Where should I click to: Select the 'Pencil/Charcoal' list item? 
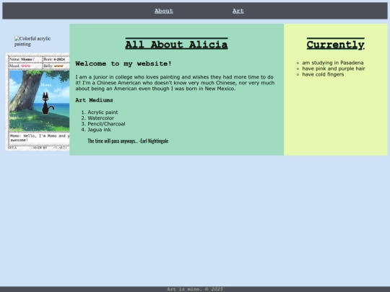click(106, 124)
